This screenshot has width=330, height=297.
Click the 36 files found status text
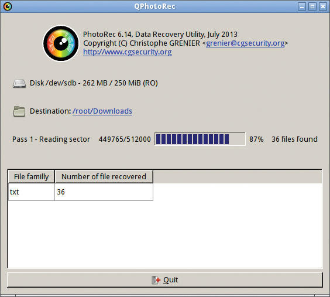pos(294,139)
